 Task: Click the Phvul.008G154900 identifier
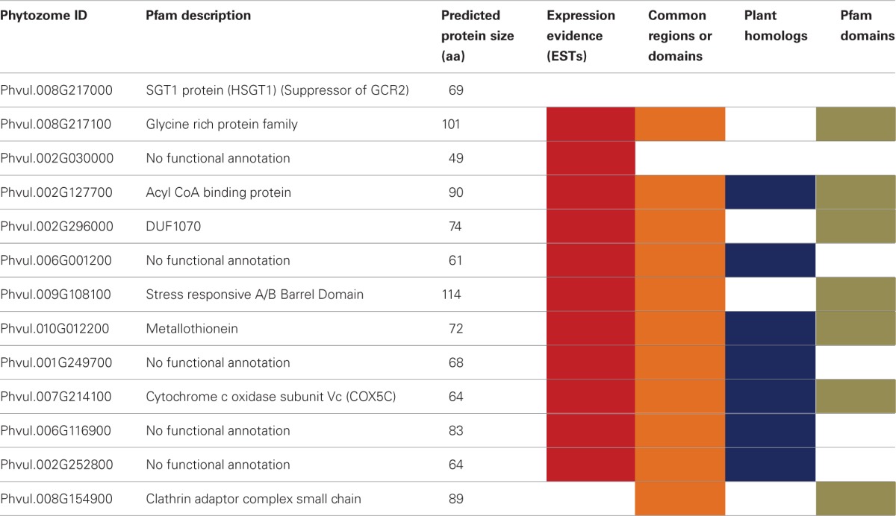[57, 499]
